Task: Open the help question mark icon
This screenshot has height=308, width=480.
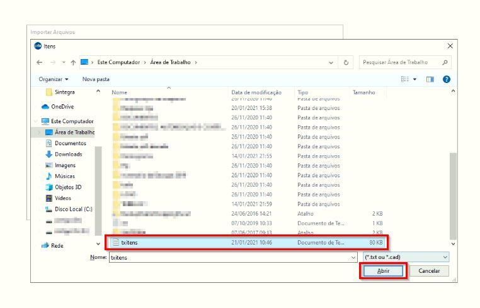Action: 447,79
